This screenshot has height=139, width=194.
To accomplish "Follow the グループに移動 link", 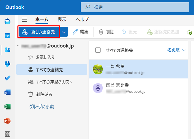I will tap(42, 107).
